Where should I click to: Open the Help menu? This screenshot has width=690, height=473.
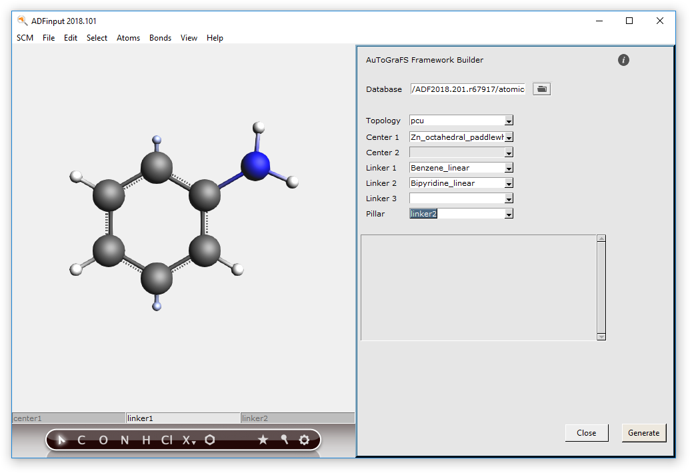pyautogui.click(x=215, y=38)
